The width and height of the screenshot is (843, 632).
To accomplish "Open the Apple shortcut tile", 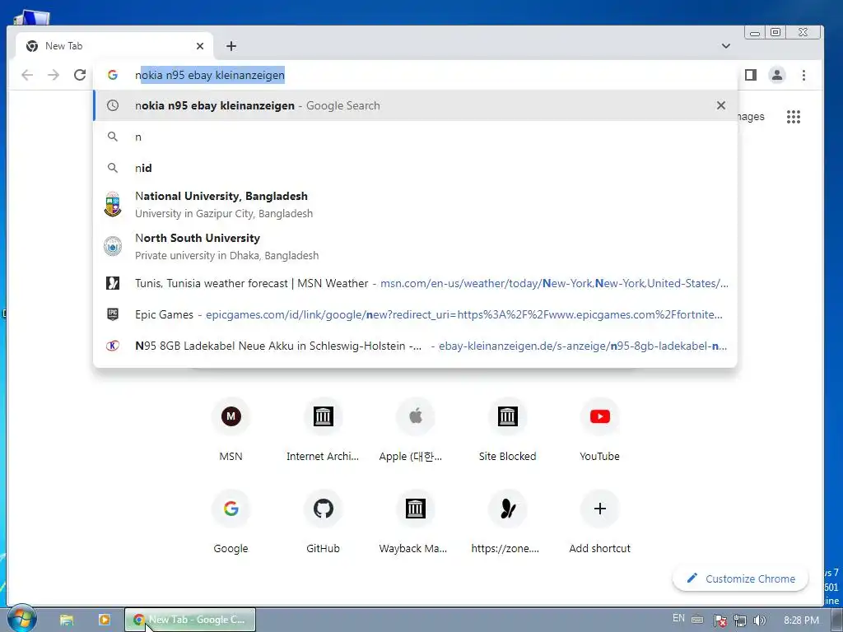I will [x=415, y=430].
